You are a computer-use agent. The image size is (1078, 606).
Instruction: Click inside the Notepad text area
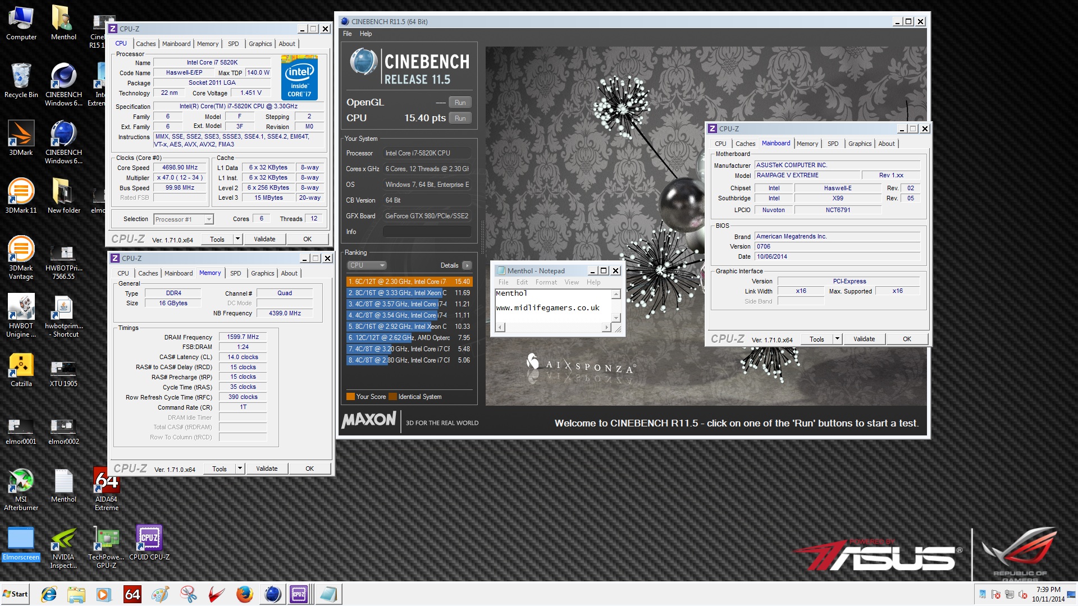tap(553, 306)
